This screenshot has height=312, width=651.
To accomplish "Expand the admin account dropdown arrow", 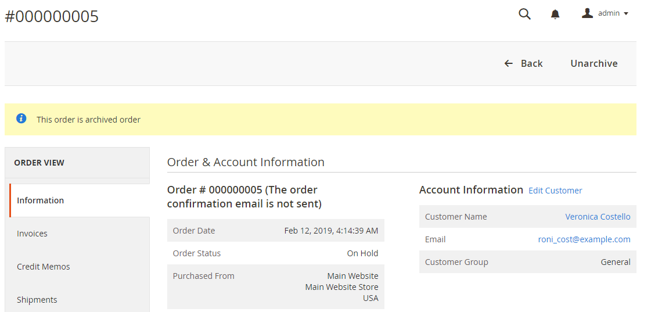I will tap(626, 13).
